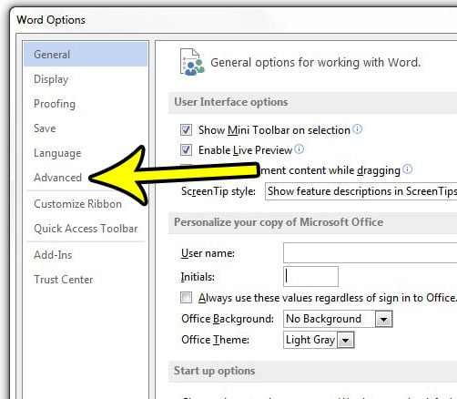457x399 pixels.
Task: Select the General category
Action: [x=86, y=55]
